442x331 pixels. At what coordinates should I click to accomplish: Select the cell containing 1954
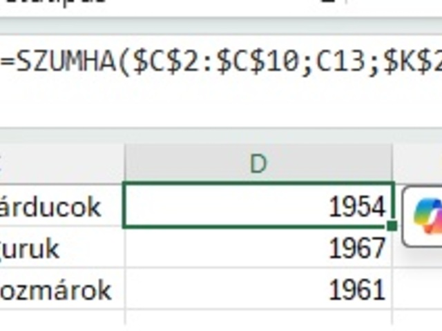258,205
